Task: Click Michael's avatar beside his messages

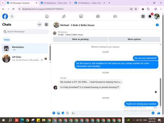Action: tap(55, 88)
